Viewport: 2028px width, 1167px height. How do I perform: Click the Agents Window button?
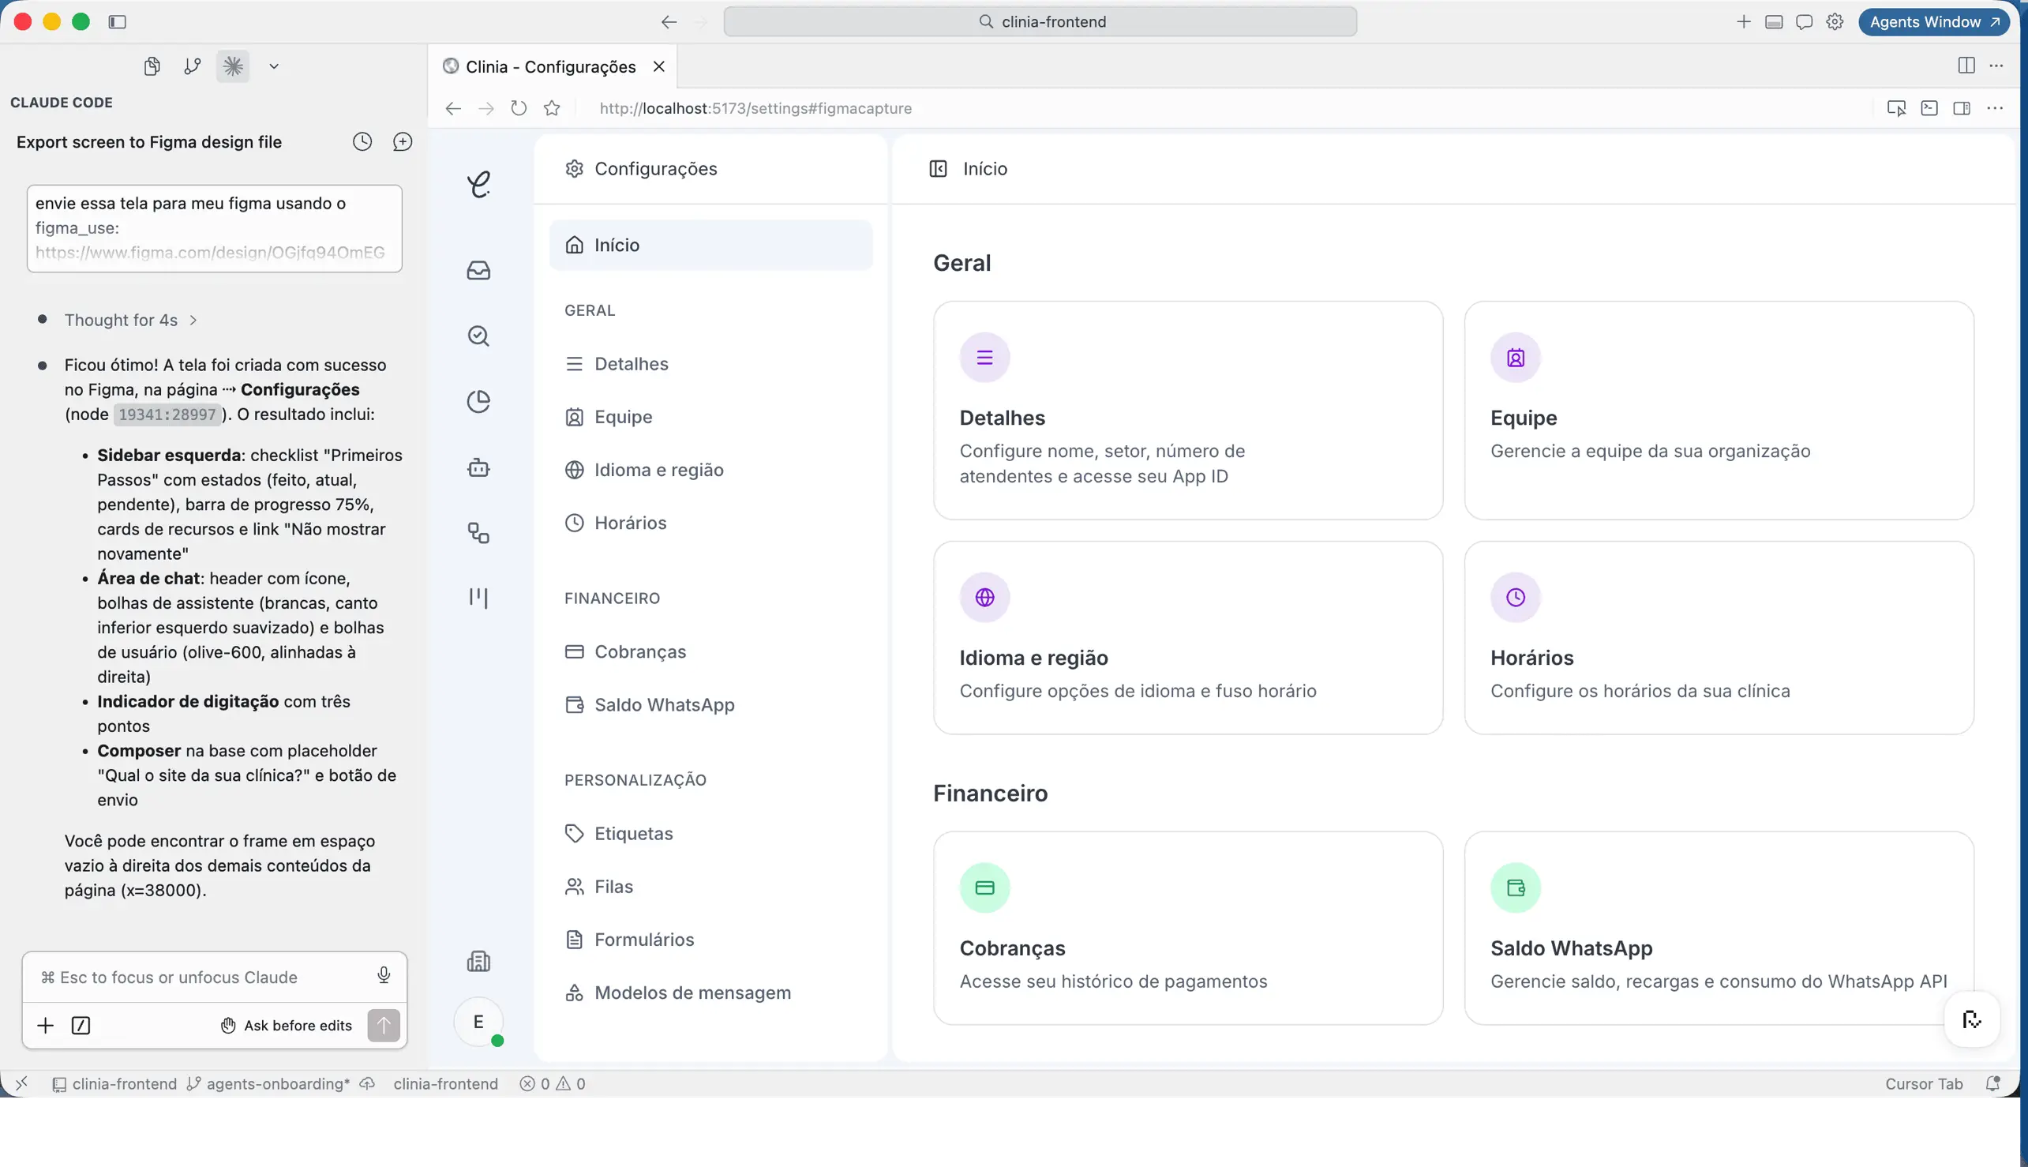click(1933, 21)
